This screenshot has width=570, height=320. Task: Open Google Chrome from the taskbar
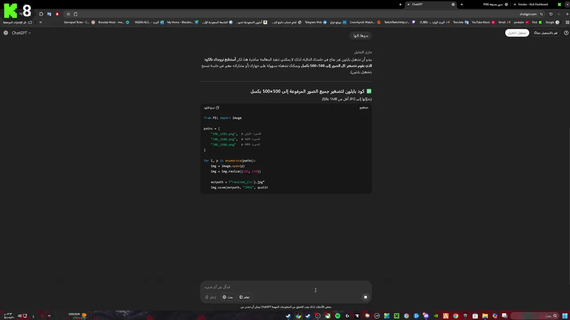click(x=456, y=316)
